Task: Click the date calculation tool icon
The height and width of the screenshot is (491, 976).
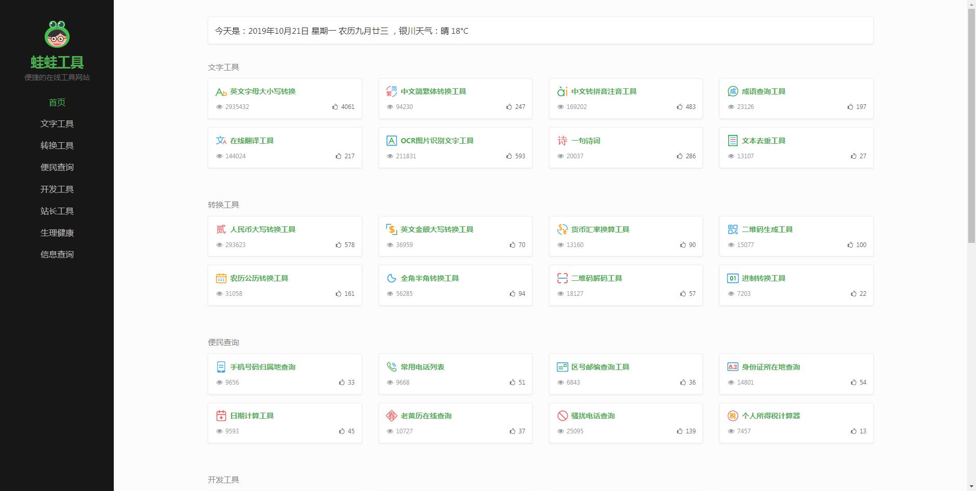Action: click(x=221, y=416)
